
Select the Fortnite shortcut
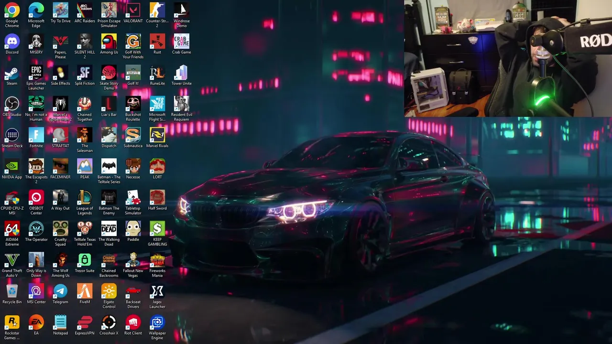pos(36,135)
